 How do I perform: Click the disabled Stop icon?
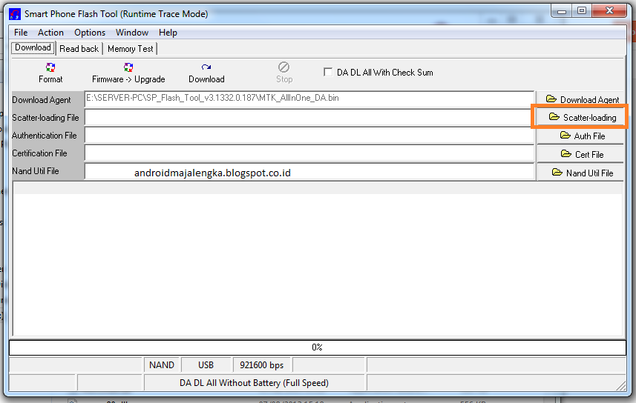(x=283, y=67)
